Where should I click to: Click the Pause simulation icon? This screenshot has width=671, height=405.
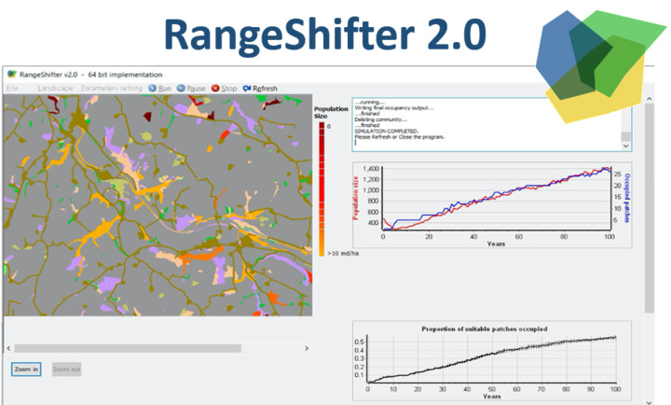pos(181,89)
